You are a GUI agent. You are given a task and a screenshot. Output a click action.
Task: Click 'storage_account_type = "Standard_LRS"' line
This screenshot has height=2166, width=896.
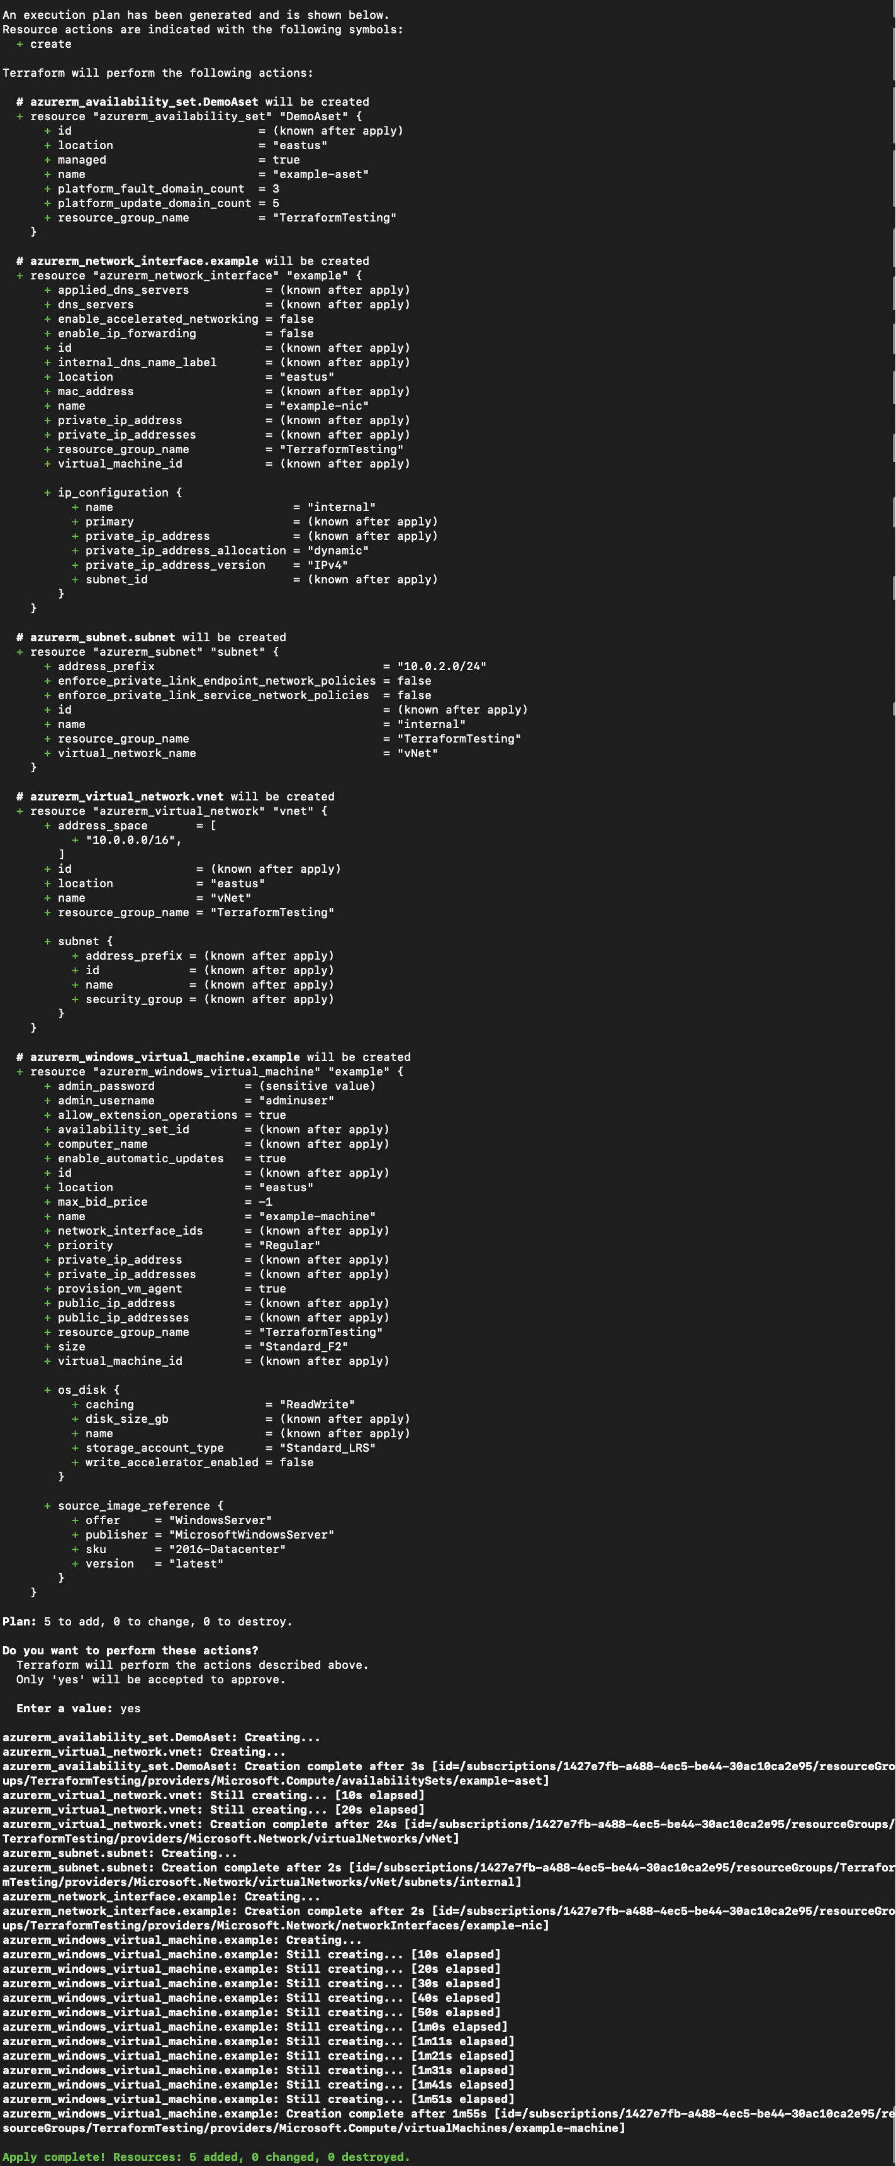pyautogui.click(x=223, y=1448)
